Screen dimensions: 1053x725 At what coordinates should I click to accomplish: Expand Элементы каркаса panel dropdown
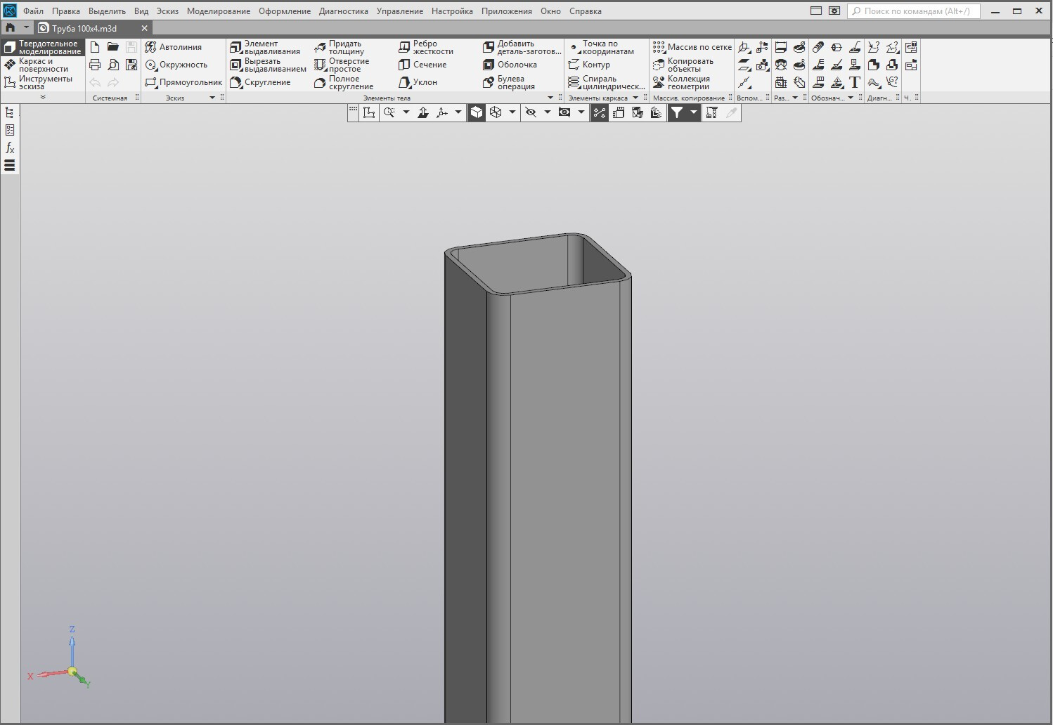(635, 98)
